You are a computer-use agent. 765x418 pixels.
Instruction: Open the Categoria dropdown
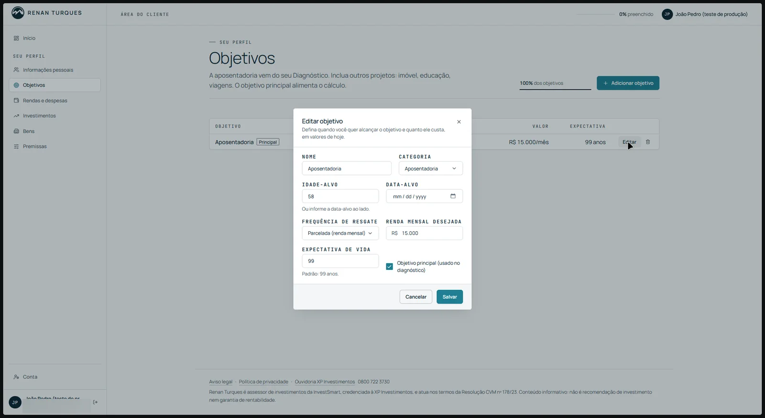[x=431, y=169]
